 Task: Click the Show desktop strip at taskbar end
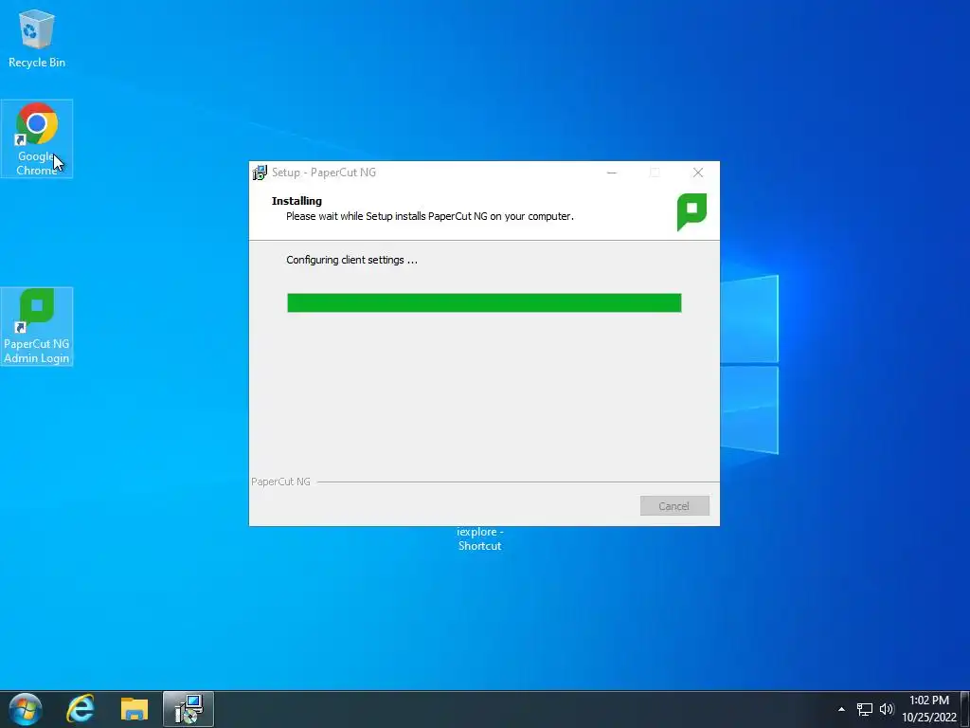[x=965, y=709]
